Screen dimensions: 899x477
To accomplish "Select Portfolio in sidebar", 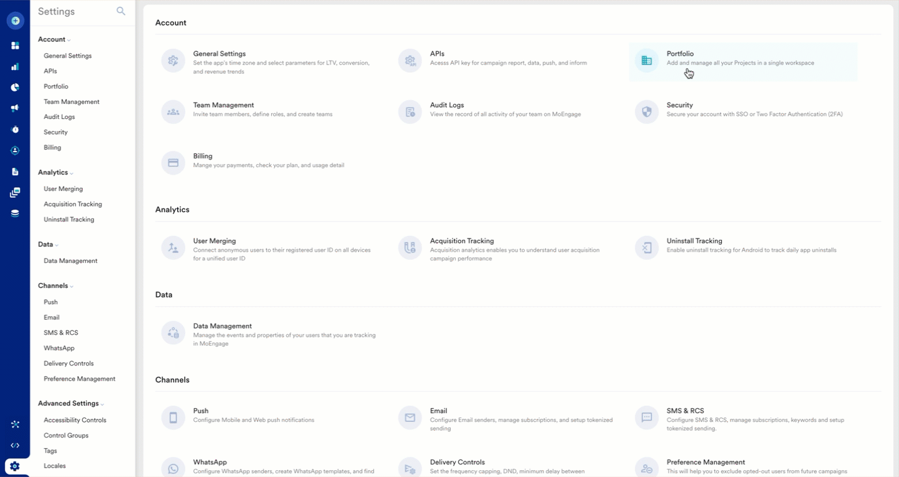I will (56, 86).
